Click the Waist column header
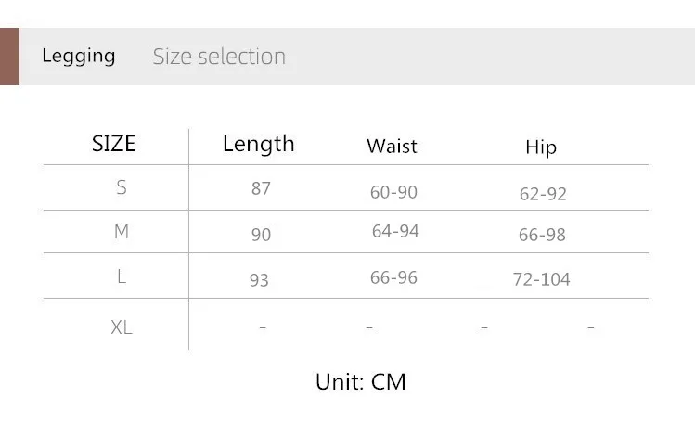This screenshot has height=423, width=695. tap(392, 147)
